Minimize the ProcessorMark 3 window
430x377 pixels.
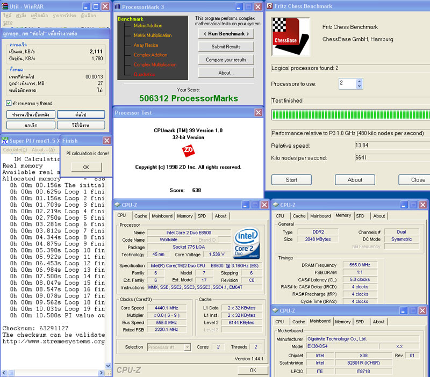point(239,6)
